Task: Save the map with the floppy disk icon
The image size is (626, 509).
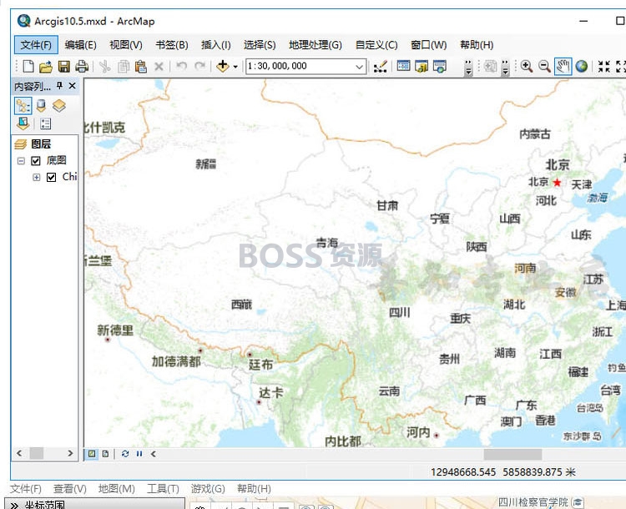Action: click(x=64, y=66)
